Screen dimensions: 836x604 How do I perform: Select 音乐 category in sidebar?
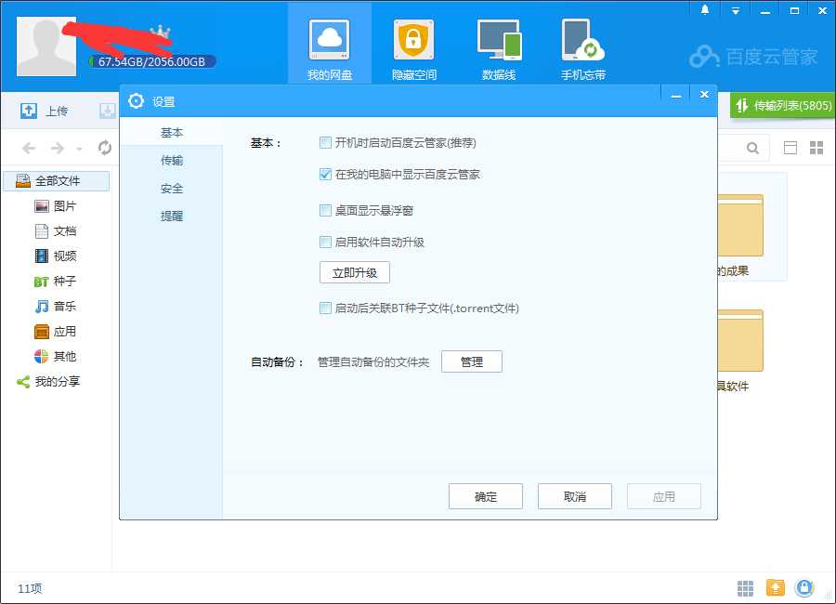pos(56,307)
